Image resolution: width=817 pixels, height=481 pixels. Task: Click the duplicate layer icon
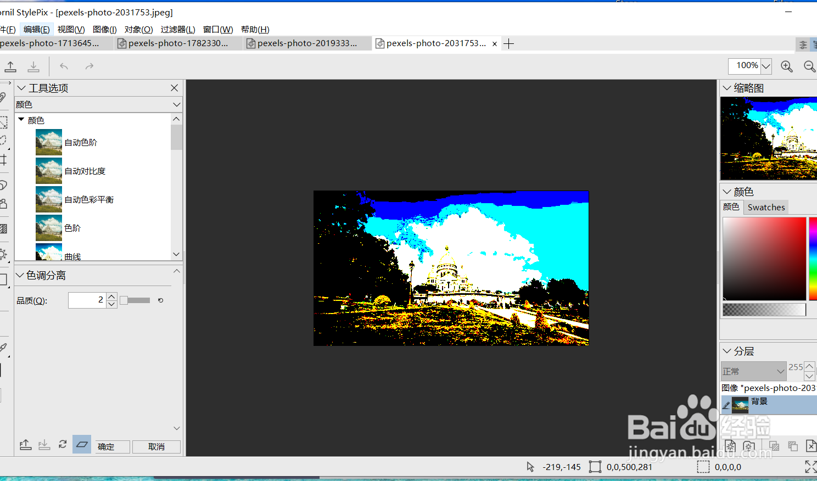pos(774,446)
